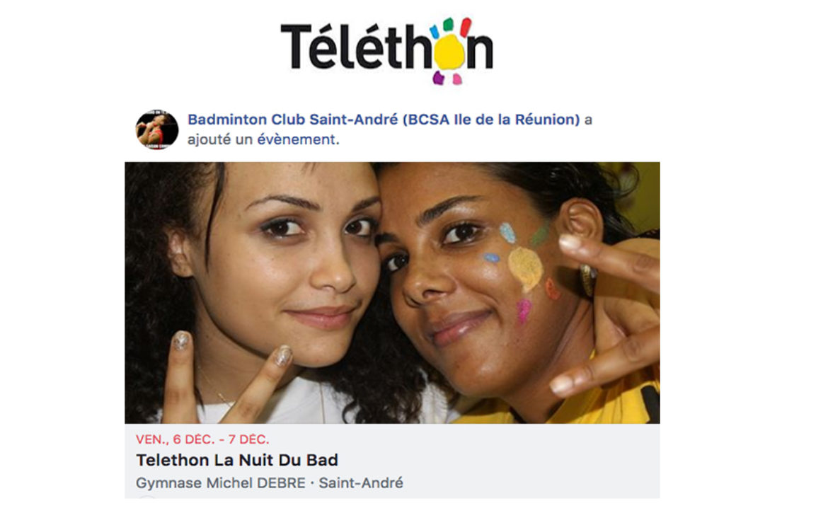Click the purple dab below the logo

tap(438, 78)
